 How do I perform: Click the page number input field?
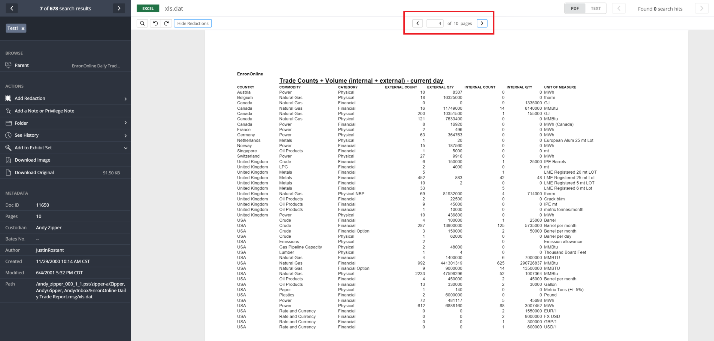[435, 23]
